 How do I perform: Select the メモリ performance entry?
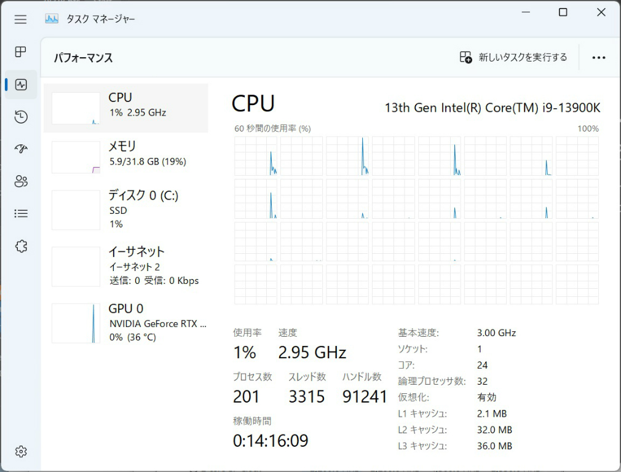pos(126,157)
